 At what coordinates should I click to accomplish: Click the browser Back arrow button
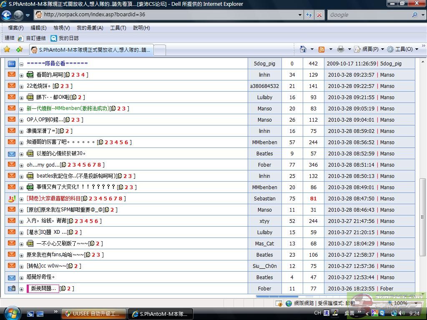tap(7, 15)
